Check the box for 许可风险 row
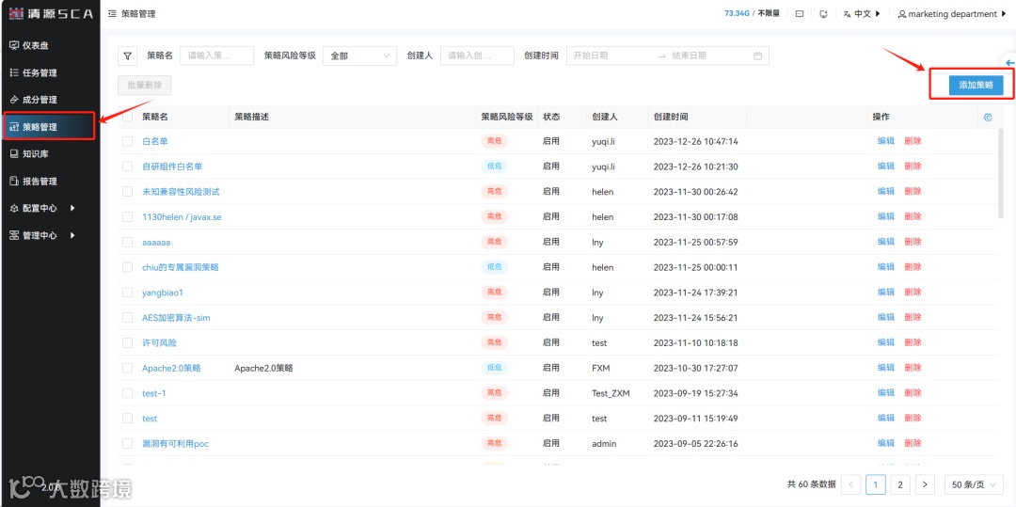The image size is (1016, 507). tap(128, 342)
